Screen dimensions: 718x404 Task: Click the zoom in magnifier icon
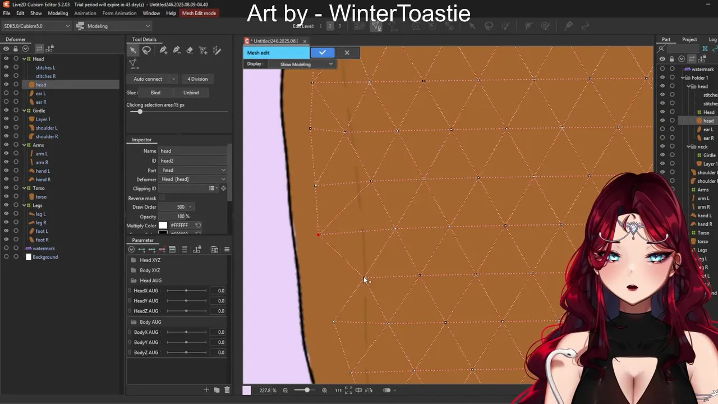[324, 390]
